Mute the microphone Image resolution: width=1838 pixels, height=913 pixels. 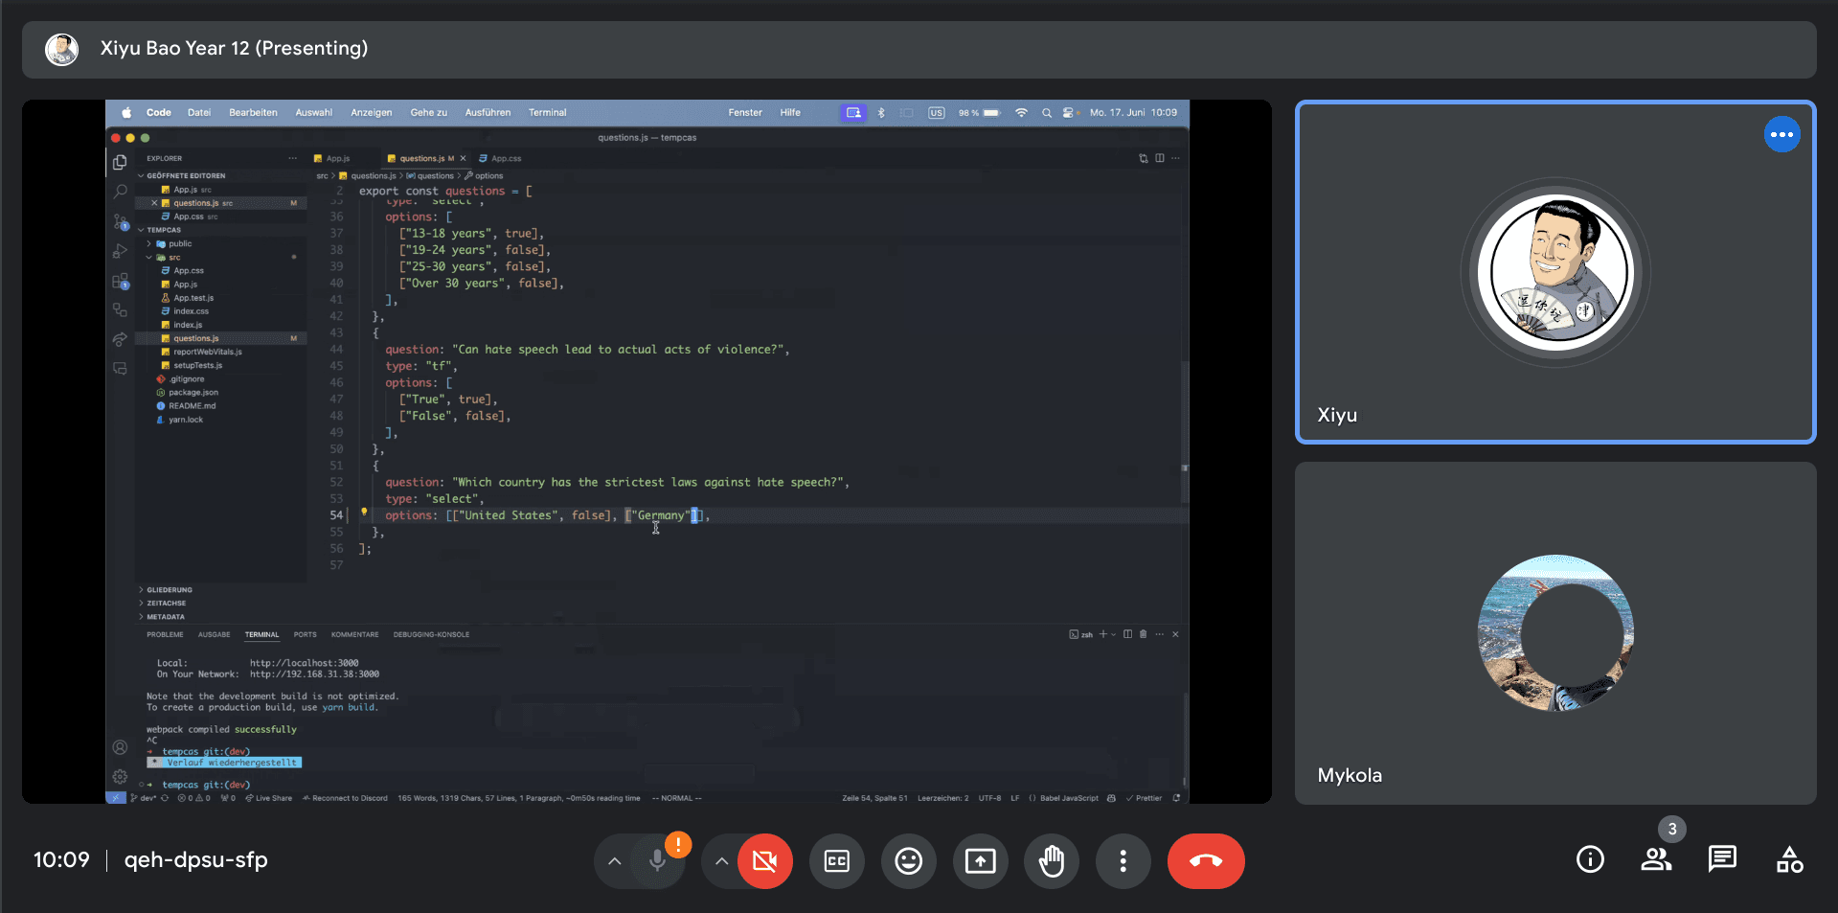coord(657,861)
